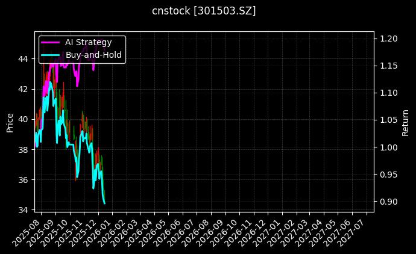This screenshot has width=416, height=254.
Task: Click the magenta AI Strategy legend line
Action: (x=51, y=42)
